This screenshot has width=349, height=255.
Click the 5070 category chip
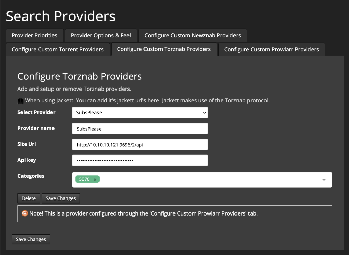85,179
